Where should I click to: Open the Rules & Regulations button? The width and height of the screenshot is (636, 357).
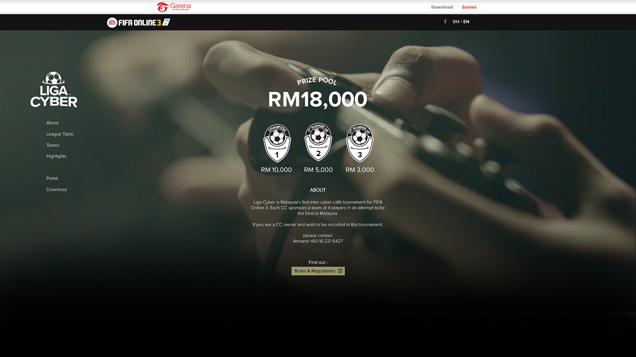coord(318,271)
